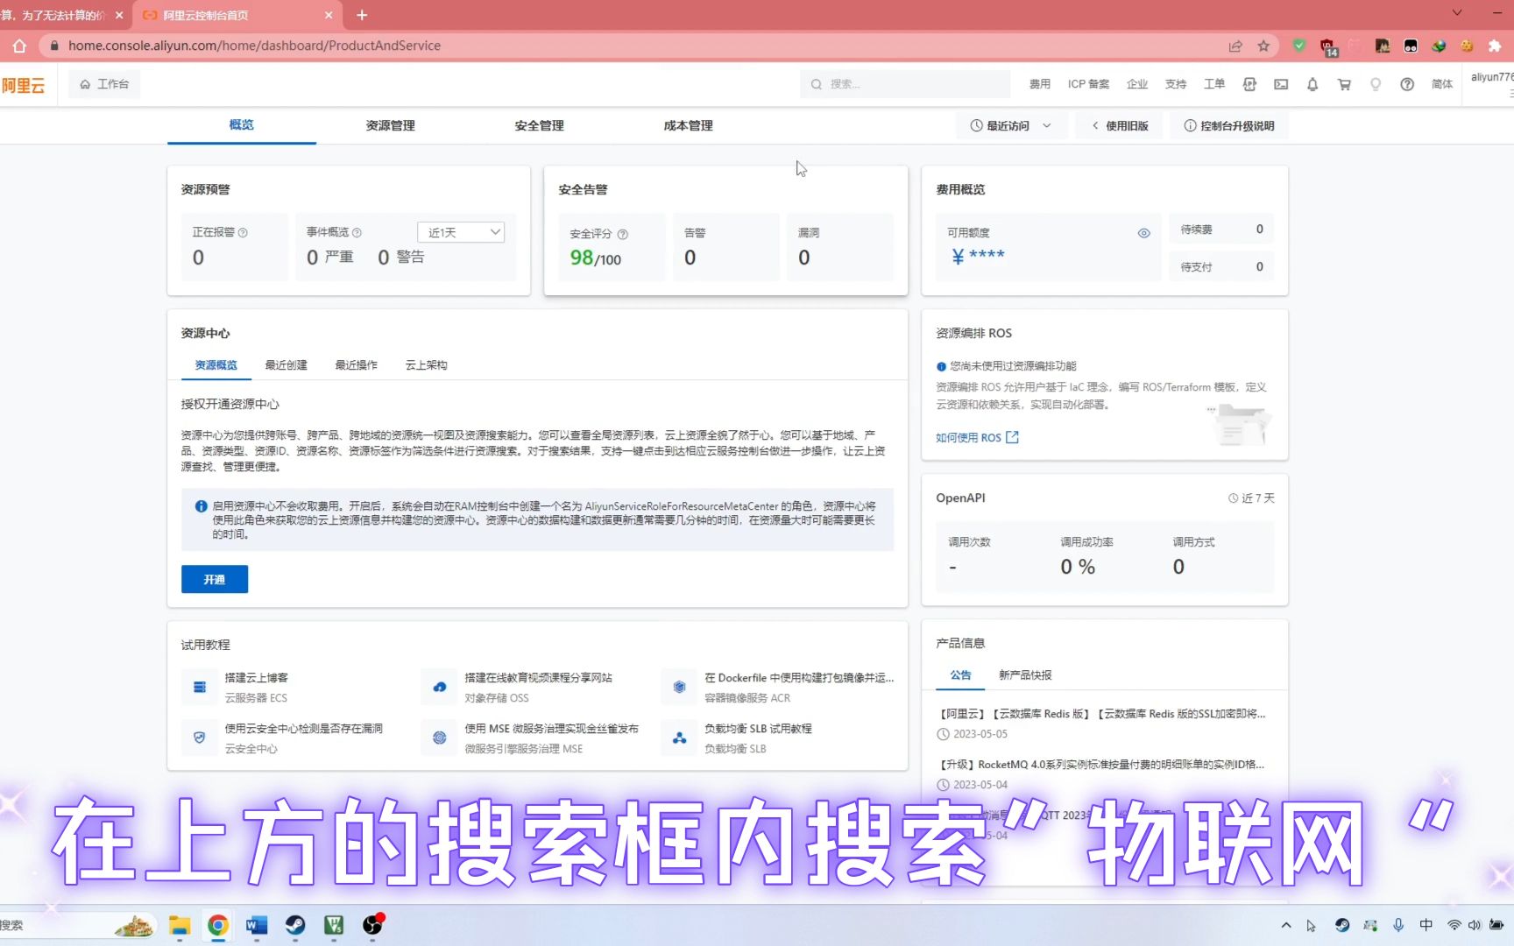Viewport: 1514px width, 946px height.
Task: Switch to the 成本管理 tab
Action: 689,125
